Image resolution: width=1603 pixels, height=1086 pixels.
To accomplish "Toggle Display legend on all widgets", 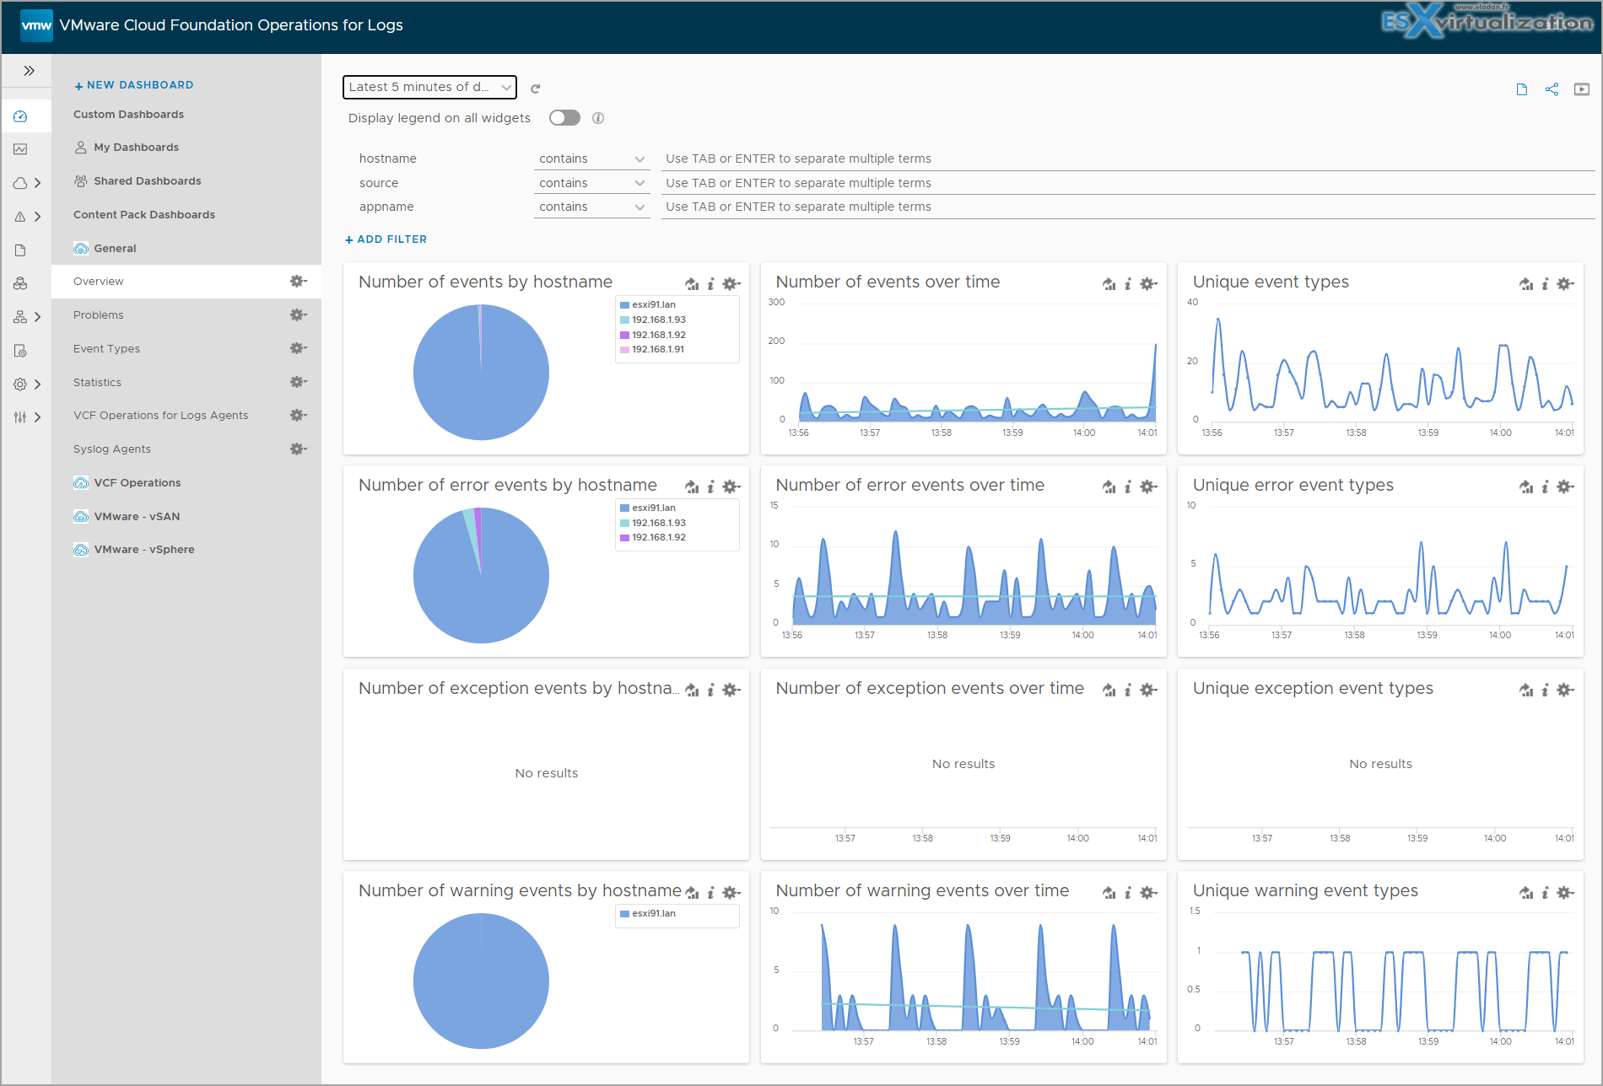I will (564, 118).
